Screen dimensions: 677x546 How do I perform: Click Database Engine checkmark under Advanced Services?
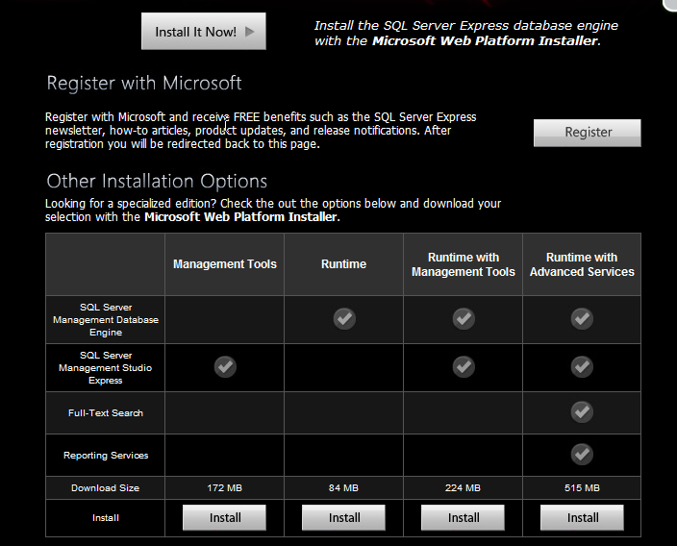(x=582, y=319)
